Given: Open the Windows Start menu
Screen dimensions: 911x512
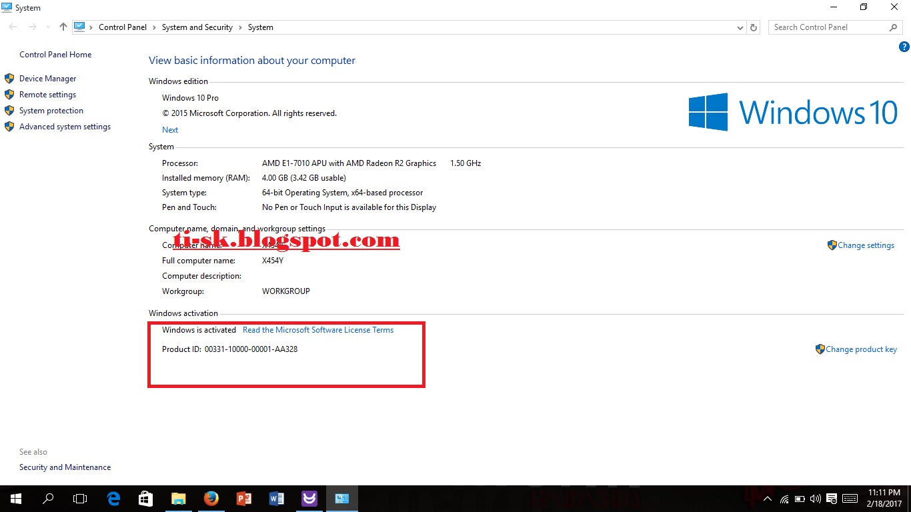Looking at the screenshot, I should pos(15,499).
